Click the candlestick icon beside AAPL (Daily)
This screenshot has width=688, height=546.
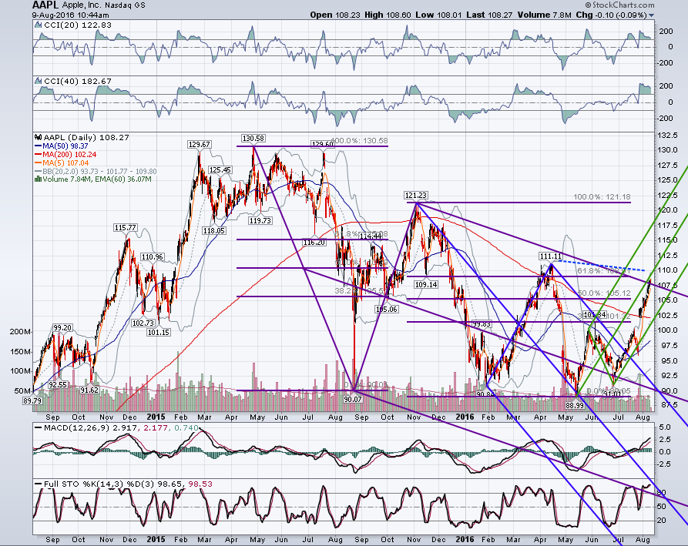pyautogui.click(x=39, y=138)
